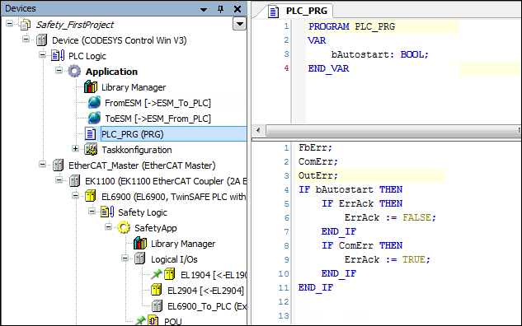The height and width of the screenshot is (326, 522).
Task: Collapse the EL6900 node
Action: click(x=75, y=195)
